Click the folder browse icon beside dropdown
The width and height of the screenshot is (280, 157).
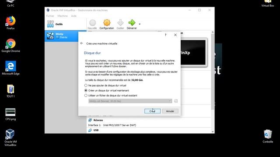pyautogui.click(x=176, y=101)
